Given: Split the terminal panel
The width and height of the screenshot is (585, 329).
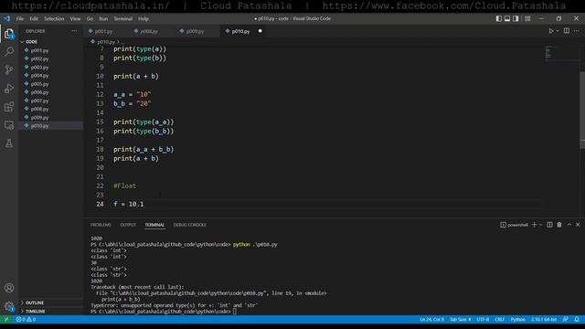Looking at the screenshot, I should (549, 225).
